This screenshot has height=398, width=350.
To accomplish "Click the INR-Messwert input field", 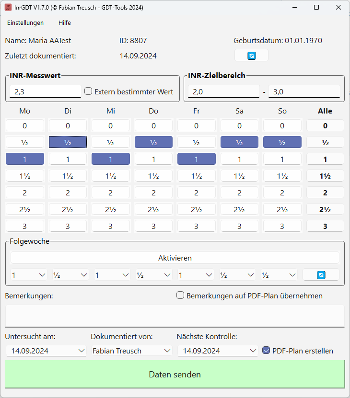I will point(45,91).
